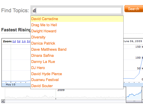This screenshot has width=143, height=106.
Task: Set chart zoom to 3m
Action: [x=29, y=41]
